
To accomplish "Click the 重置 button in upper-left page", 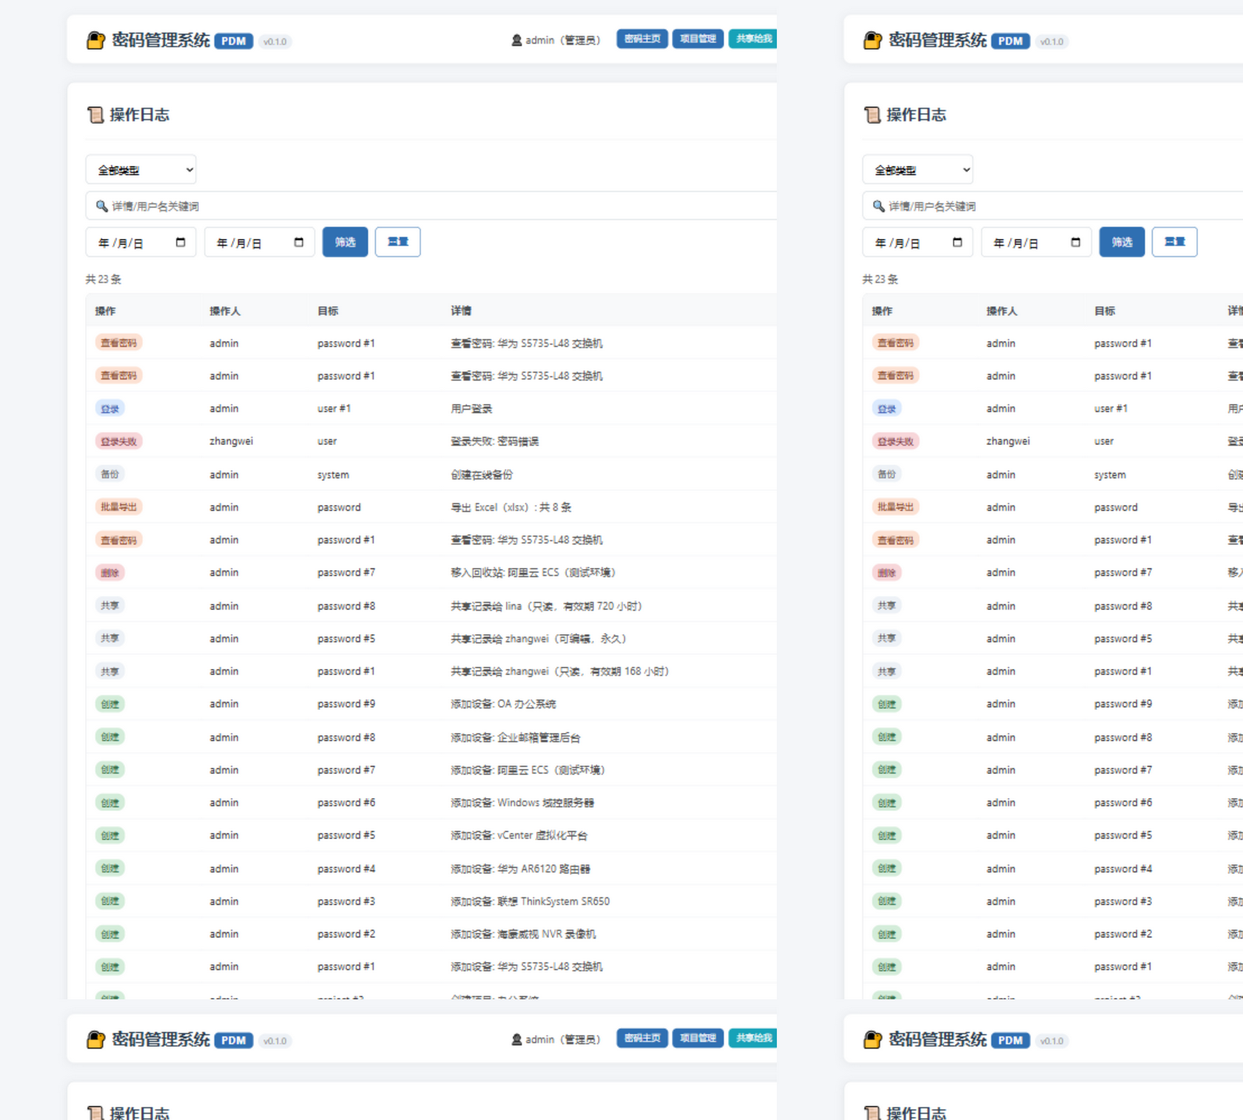I will coord(398,242).
